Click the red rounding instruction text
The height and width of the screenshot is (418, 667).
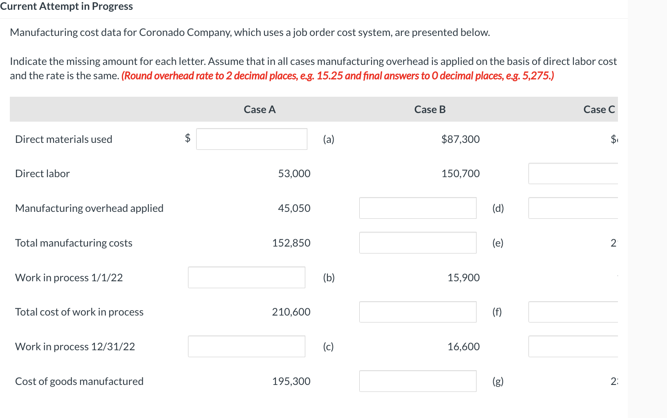(x=338, y=76)
